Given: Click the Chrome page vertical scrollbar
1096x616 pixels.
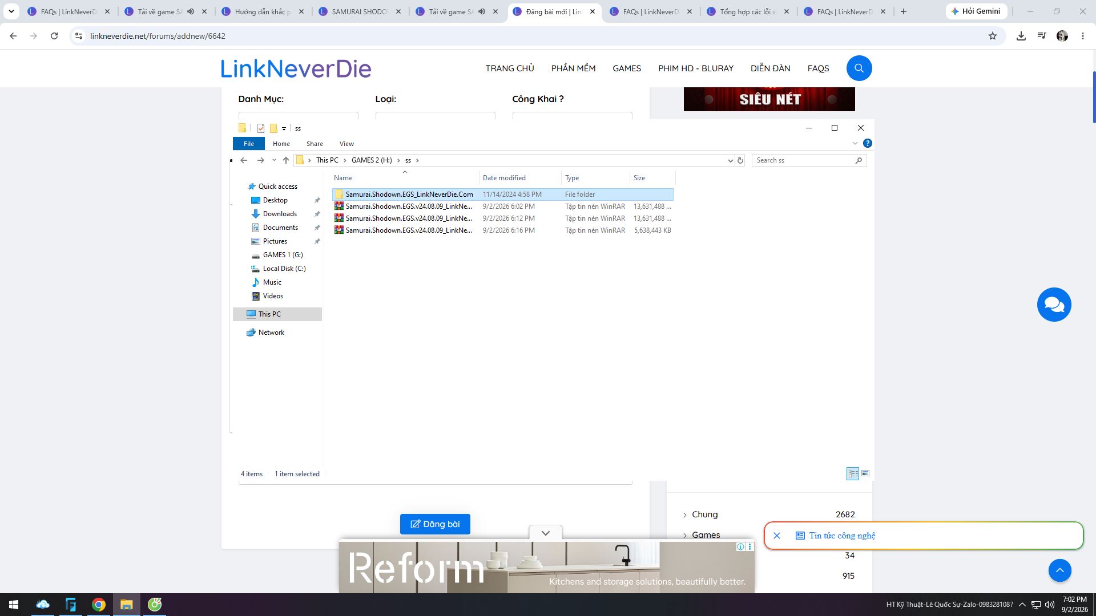Looking at the screenshot, I should tap(1094, 97).
